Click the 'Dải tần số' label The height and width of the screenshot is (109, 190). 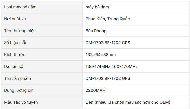click(x=13, y=67)
